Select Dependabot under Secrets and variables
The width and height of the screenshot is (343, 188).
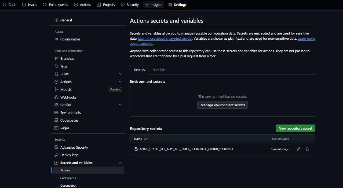coord(88,185)
